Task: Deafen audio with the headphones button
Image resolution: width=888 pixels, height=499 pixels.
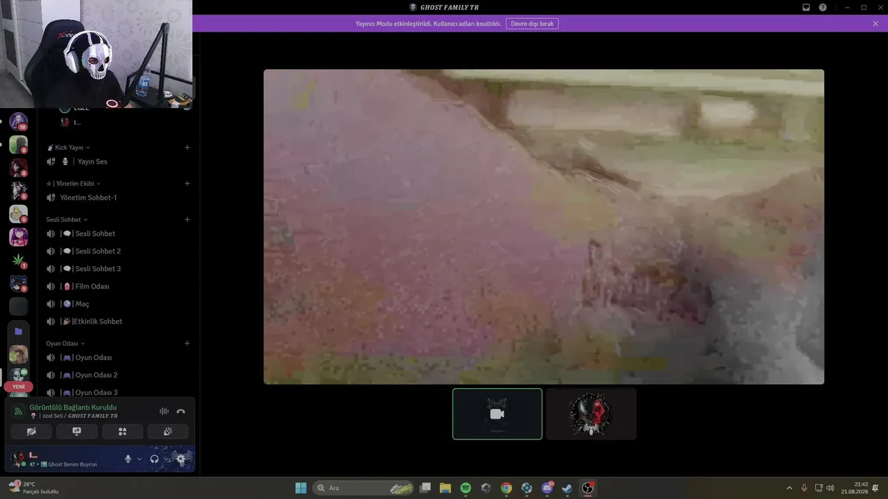Action: pos(155,459)
